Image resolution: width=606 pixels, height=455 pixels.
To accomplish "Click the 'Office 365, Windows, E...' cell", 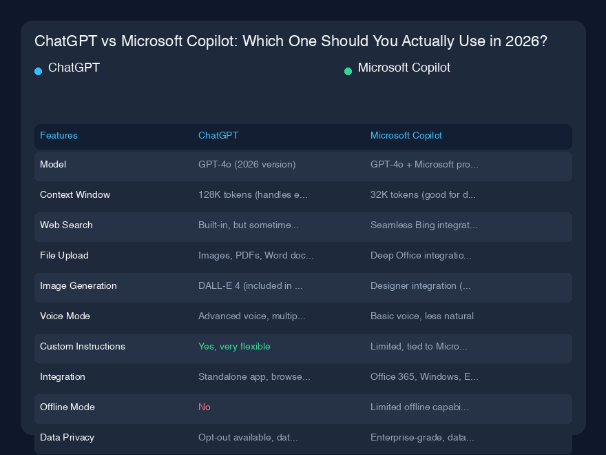I will tap(424, 377).
